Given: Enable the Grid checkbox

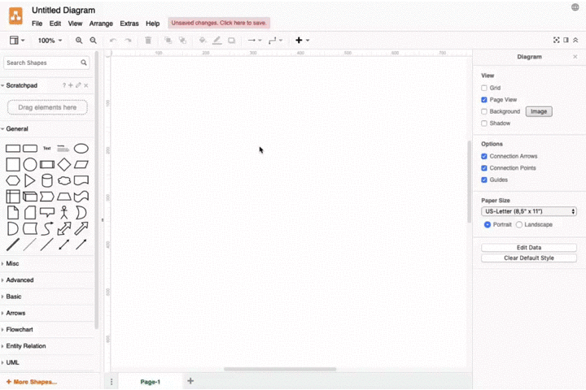Looking at the screenshot, I should (x=484, y=88).
